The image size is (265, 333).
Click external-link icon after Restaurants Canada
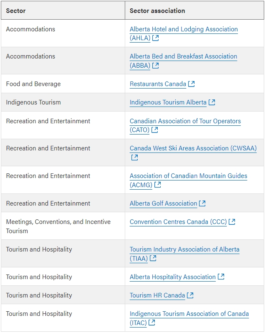click(192, 84)
